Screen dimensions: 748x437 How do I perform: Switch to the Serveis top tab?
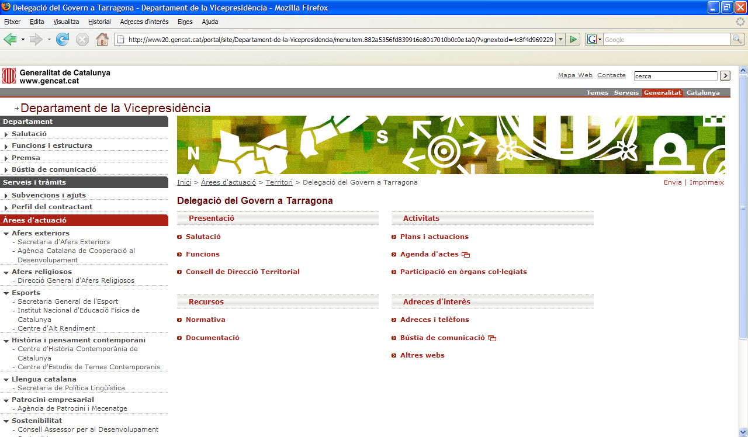coord(626,93)
